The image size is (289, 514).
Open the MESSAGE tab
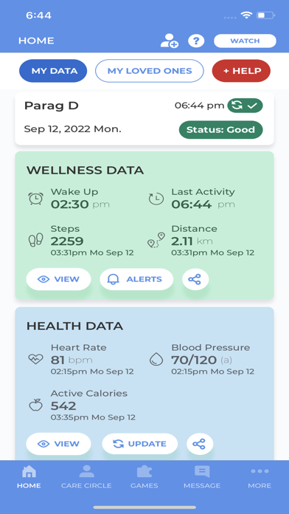click(x=202, y=476)
